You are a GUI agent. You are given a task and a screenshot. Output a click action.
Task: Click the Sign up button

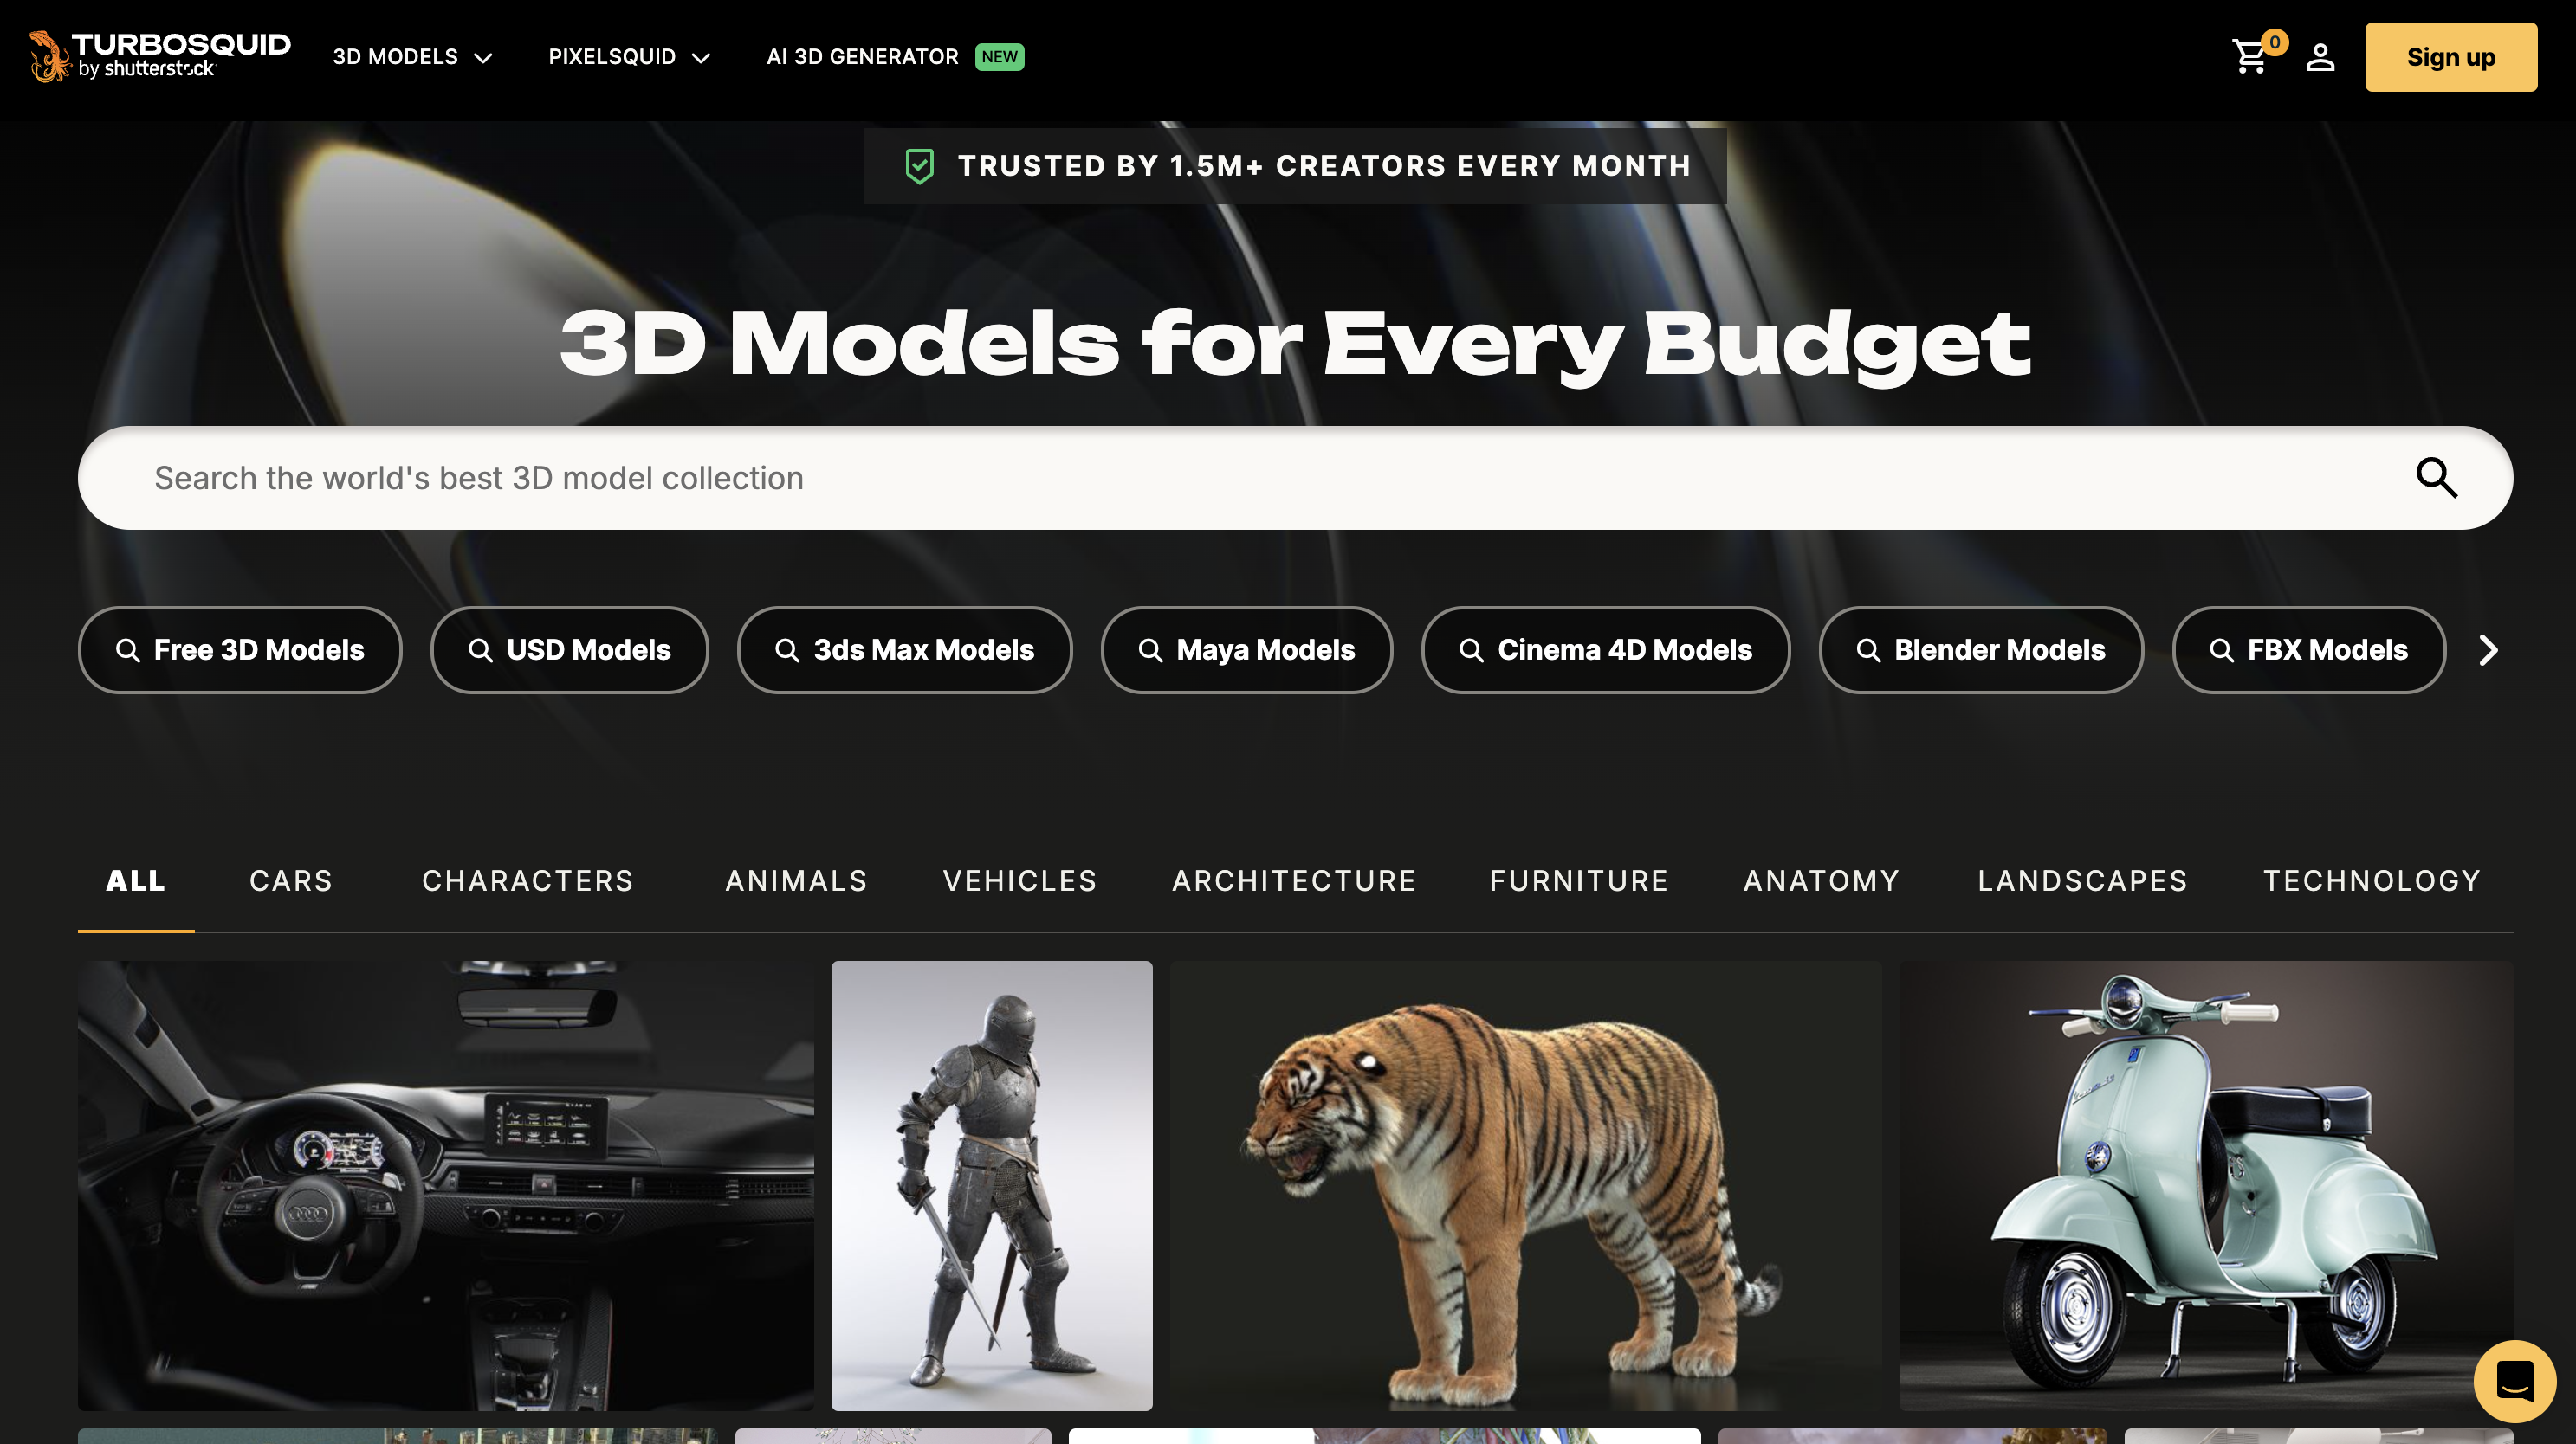click(2450, 57)
